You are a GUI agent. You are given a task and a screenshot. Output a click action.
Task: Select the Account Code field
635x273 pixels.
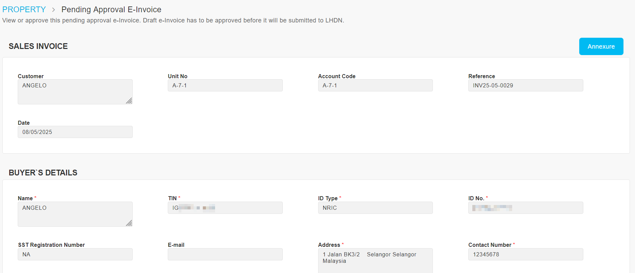375,85
